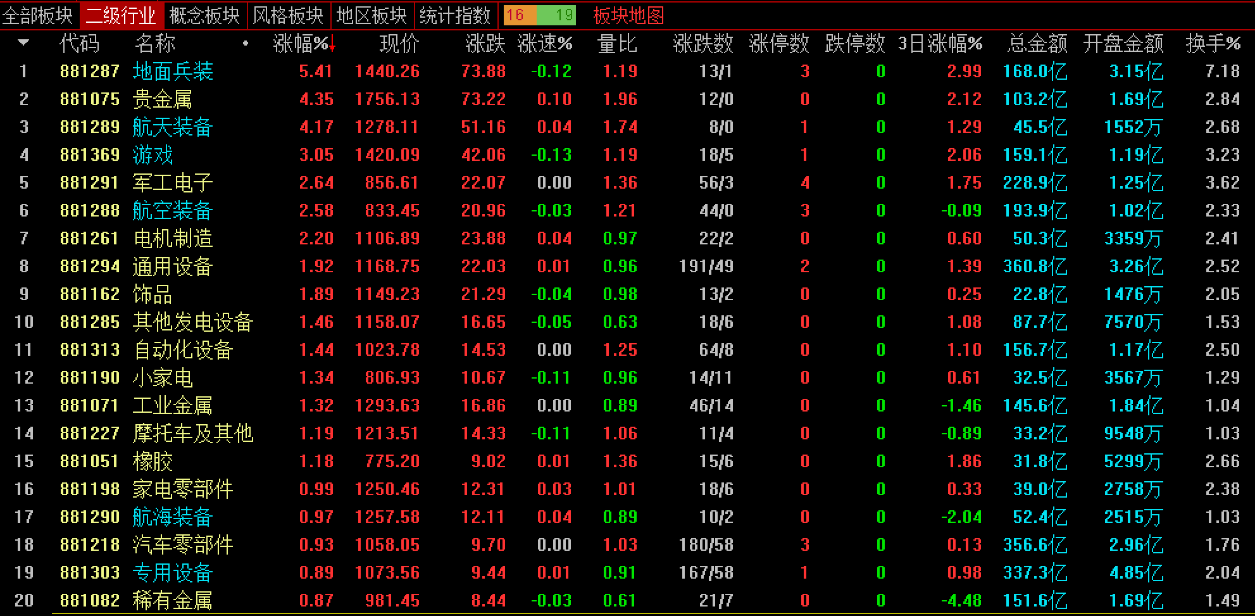Click 换手% value 7.18
The height and width of the screenshot is (616, 1255).
(1223, 71)
